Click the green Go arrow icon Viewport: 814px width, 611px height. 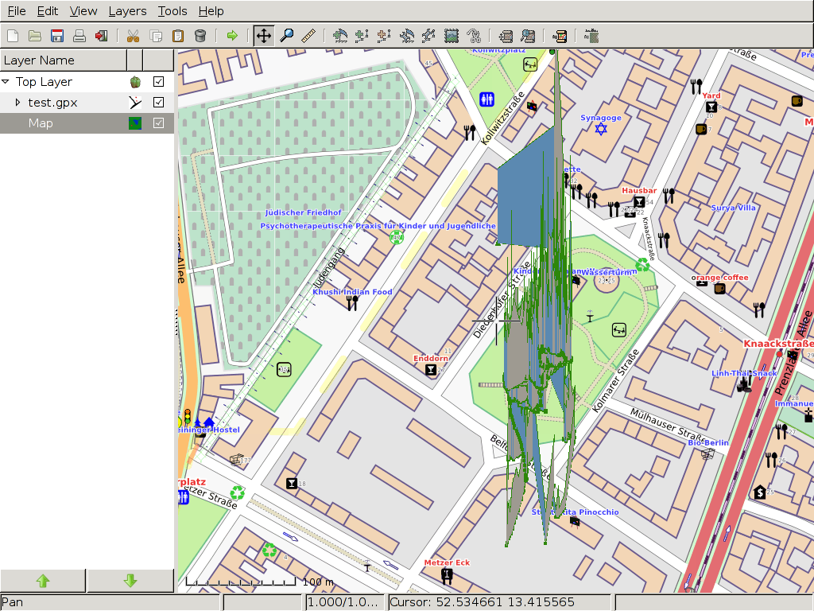coord(232,36)
